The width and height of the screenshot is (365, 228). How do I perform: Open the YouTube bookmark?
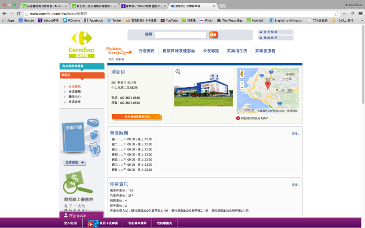click(x=169, y=20)
